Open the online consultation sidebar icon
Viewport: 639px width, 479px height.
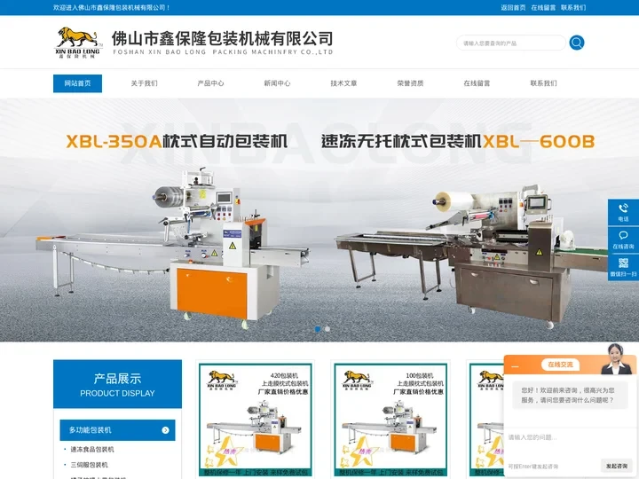(623, 239)
